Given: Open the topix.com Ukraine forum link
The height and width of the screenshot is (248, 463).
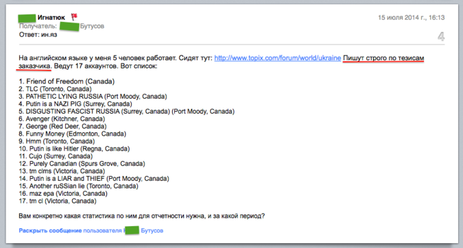Looking at the screenshot, I should [x=278, y=58].
